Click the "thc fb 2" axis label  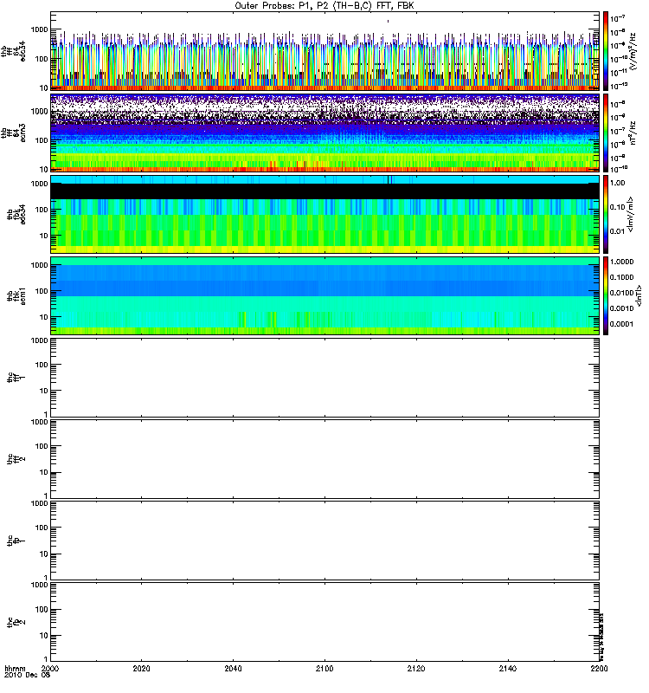click(x=16, y=622)
